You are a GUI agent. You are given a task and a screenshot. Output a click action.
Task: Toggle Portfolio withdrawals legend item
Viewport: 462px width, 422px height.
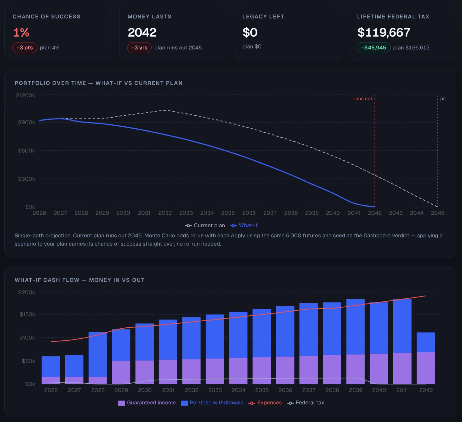click(x=212, y=403)
